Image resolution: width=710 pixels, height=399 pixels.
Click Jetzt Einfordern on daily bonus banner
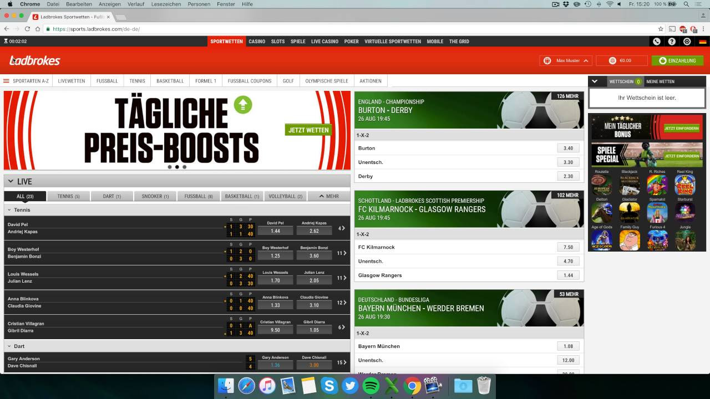pyautogui.click(x=682, y=128)
